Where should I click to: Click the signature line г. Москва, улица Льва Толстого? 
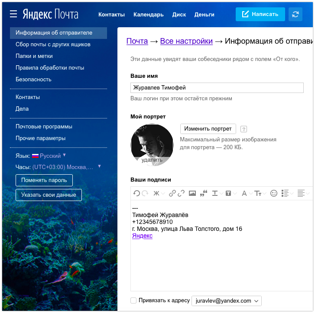coord(187,229)
